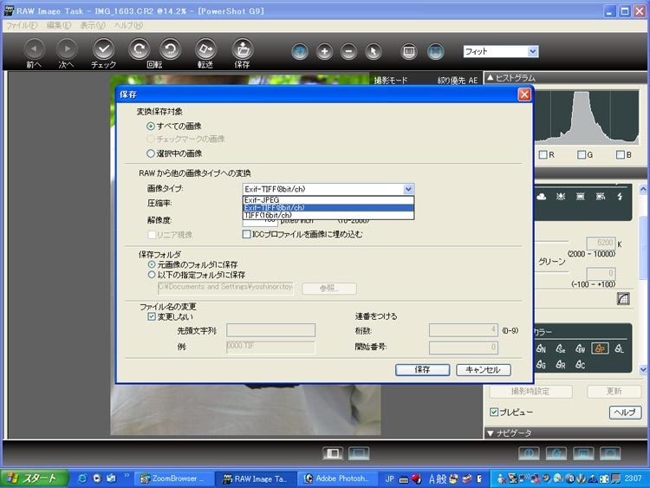Viewport: 650px width, 488px height.
Task: Click the zoom out minus icon
Action: point(348,51)
